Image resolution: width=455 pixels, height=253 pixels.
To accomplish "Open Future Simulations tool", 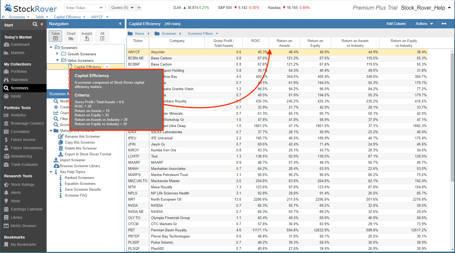I will (x=27, y=148).
